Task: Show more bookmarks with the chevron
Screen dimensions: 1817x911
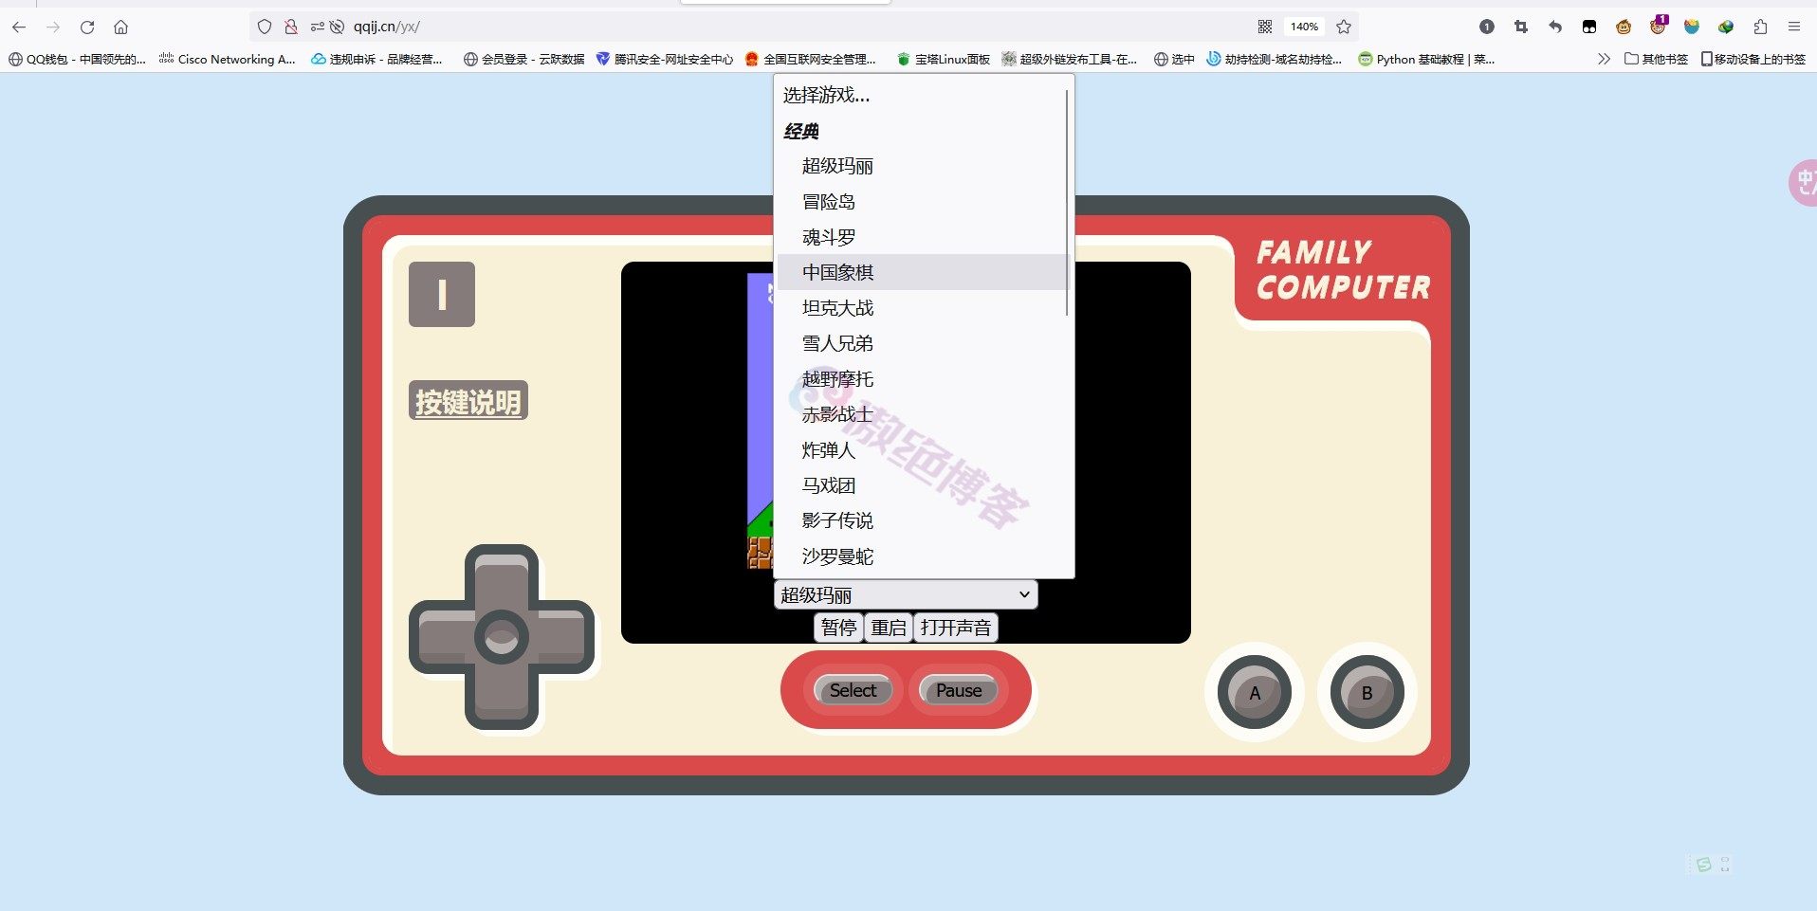Action: (x=1604, y=59)
